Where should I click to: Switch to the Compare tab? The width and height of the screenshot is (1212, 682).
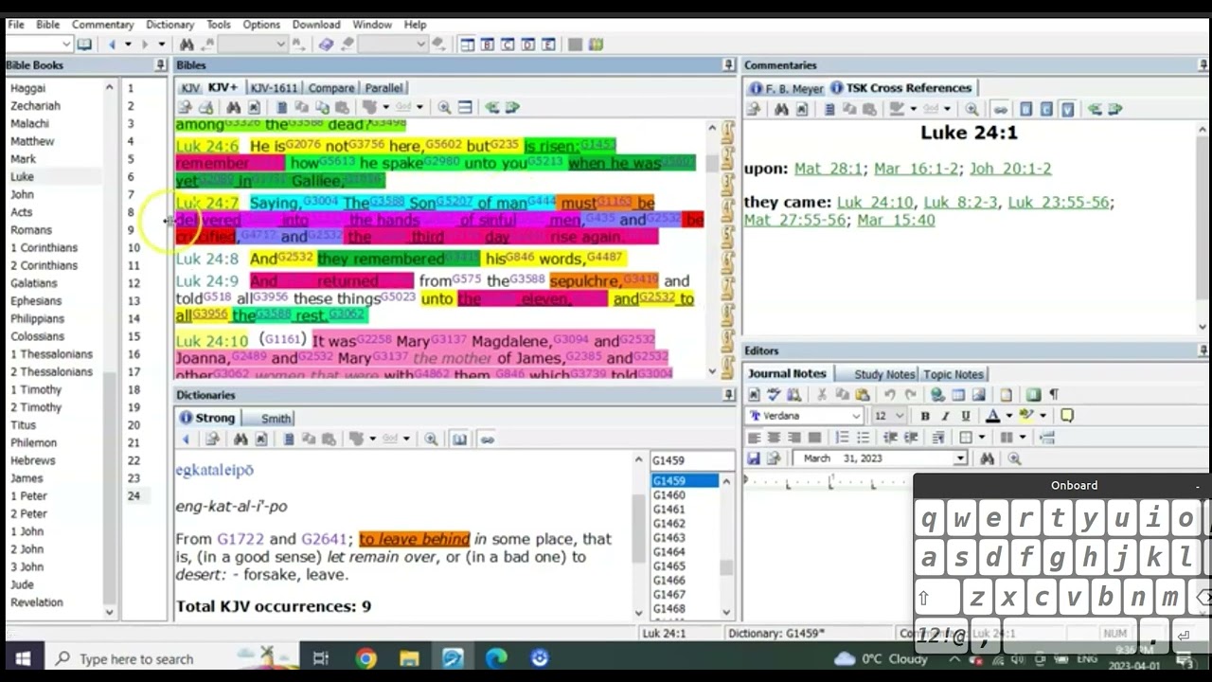point(331,88)
